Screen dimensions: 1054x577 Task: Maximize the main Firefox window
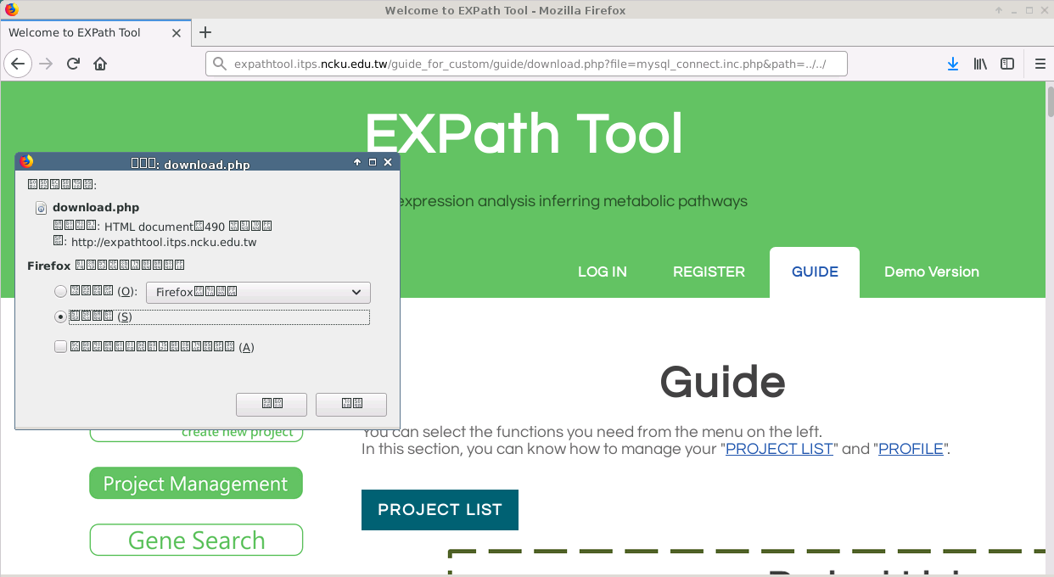pos(1029,10)
